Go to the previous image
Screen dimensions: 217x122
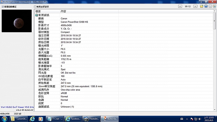click(180, 6)
